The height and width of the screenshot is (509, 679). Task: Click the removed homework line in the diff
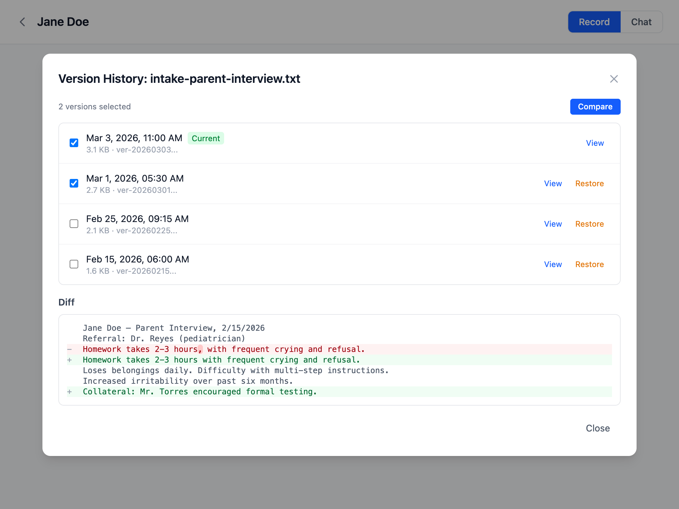(223, 349)
